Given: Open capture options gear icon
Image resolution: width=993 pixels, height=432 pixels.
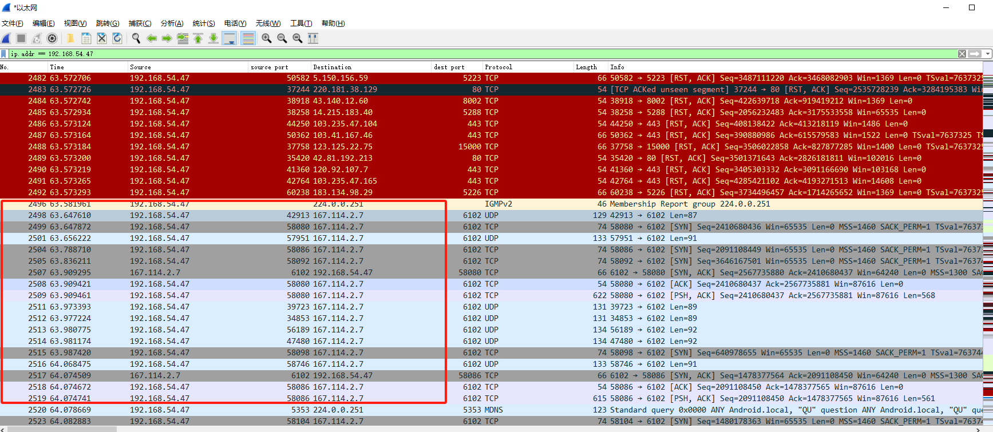Looking at the screenshot, I should click(x=52, y=38).
